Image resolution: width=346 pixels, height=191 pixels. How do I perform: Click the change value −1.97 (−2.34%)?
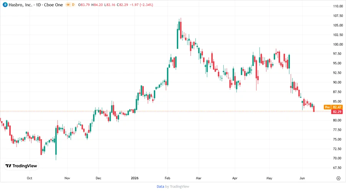tap(141, 5)
